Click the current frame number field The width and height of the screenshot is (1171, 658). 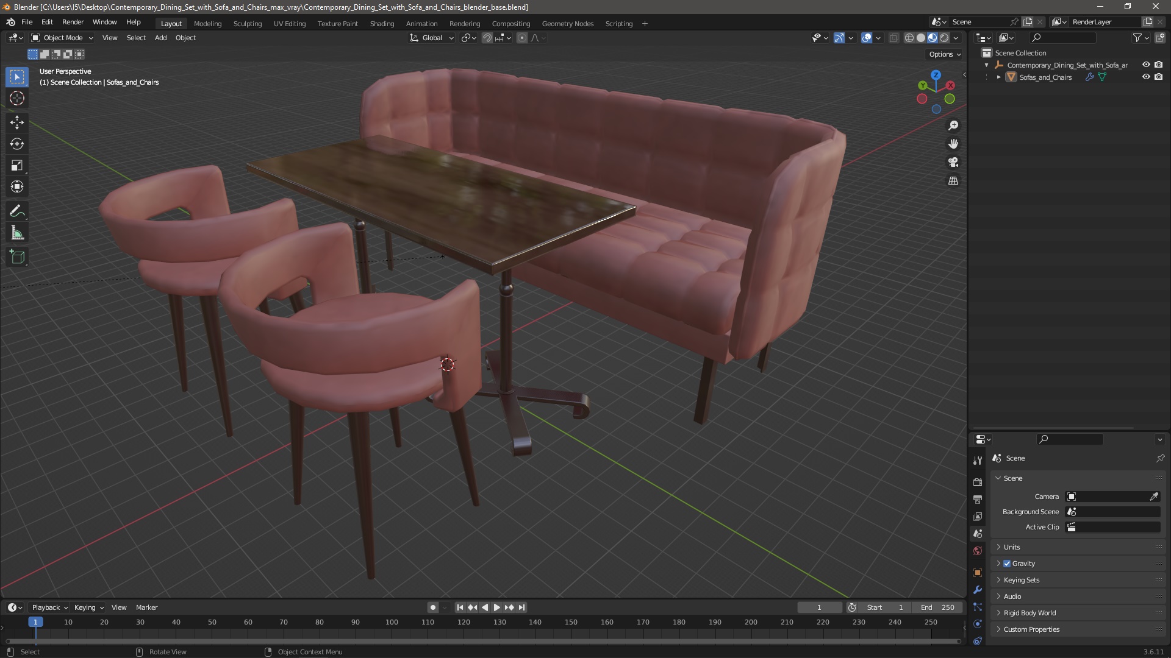819,607
